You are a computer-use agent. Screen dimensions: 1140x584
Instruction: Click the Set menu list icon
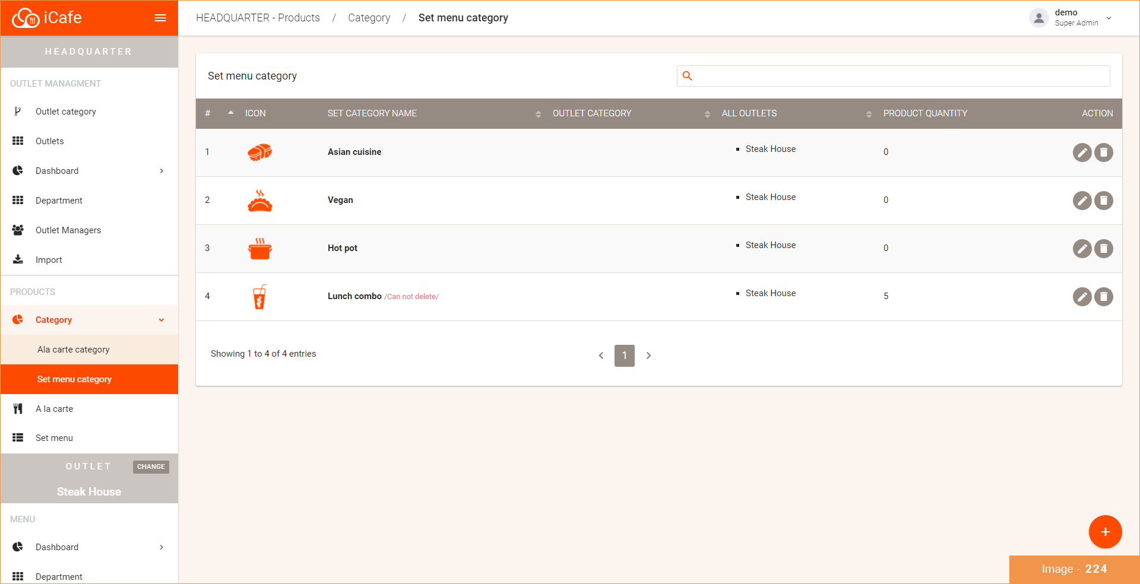pyautogui.click(x=18, y=438)
